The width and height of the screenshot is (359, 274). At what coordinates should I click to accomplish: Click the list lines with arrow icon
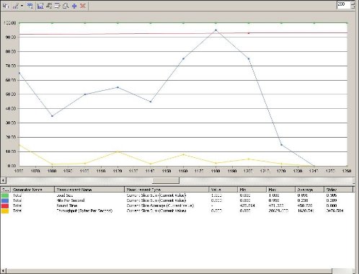[57, 6]
